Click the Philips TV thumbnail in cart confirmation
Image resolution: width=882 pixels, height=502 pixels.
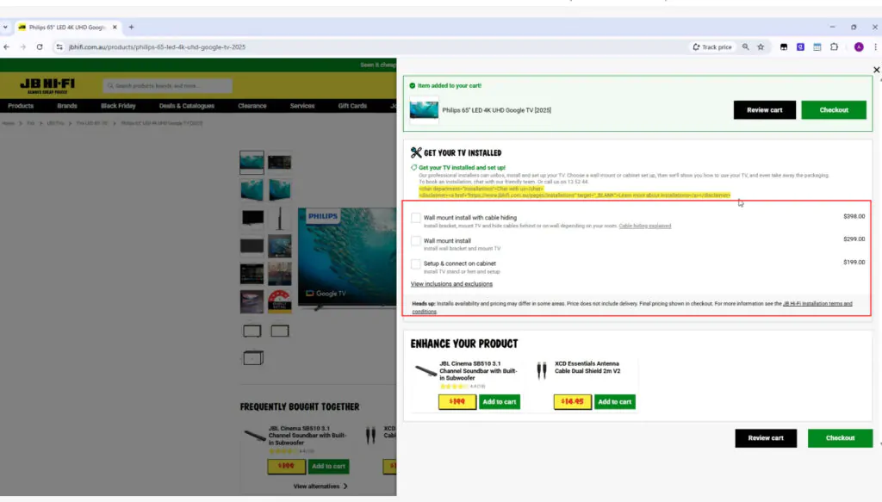[x=424, y=110]
